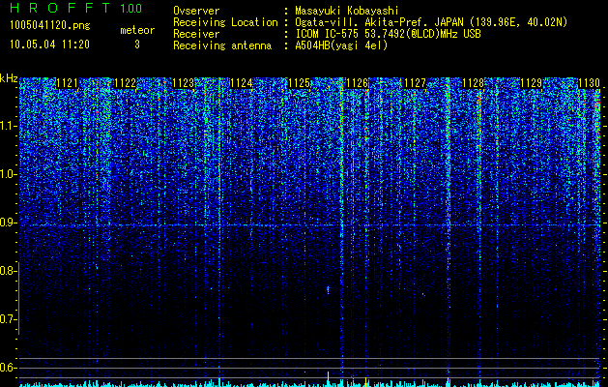Select the filename 1005041120.png
608x387 pixels.
(50, 26)
